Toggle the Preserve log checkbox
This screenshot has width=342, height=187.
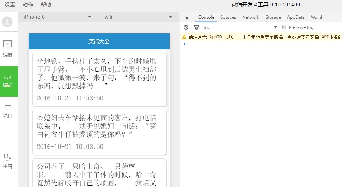[x=284, y=27]
